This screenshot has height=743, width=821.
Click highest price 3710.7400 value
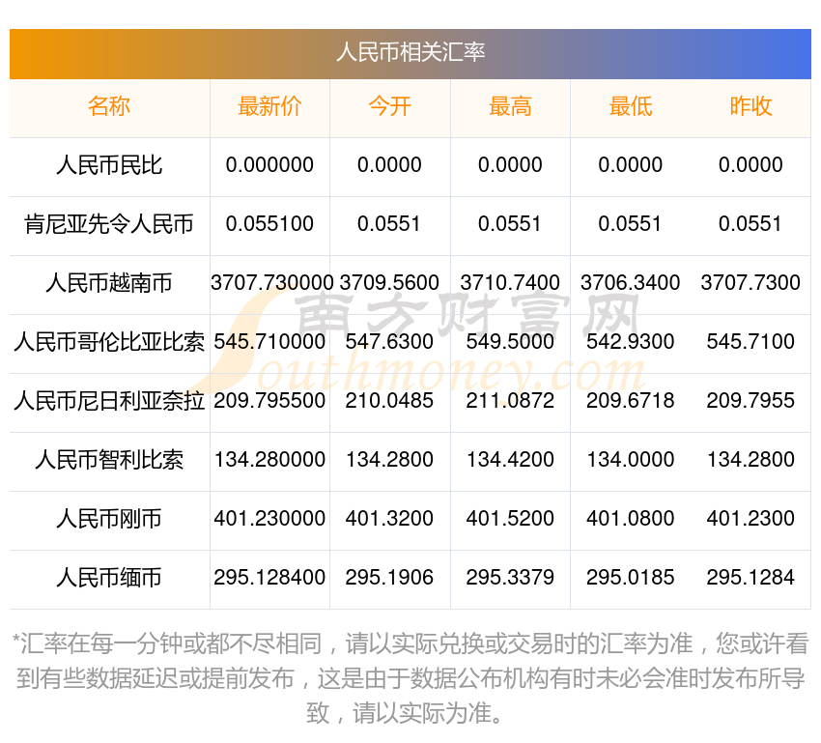(x=510, y=283)
